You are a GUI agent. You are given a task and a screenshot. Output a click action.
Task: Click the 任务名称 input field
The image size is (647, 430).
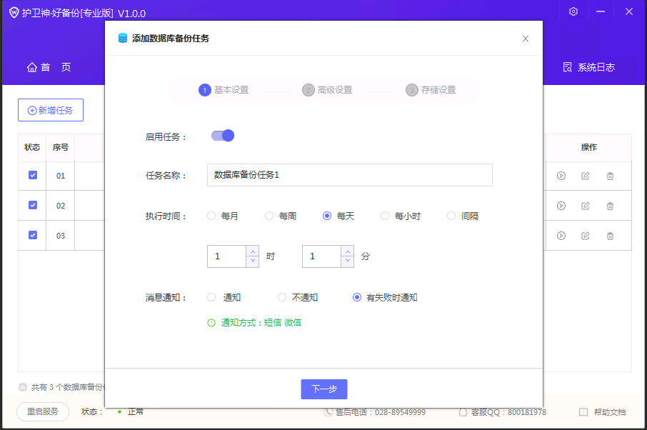point(349,175)
